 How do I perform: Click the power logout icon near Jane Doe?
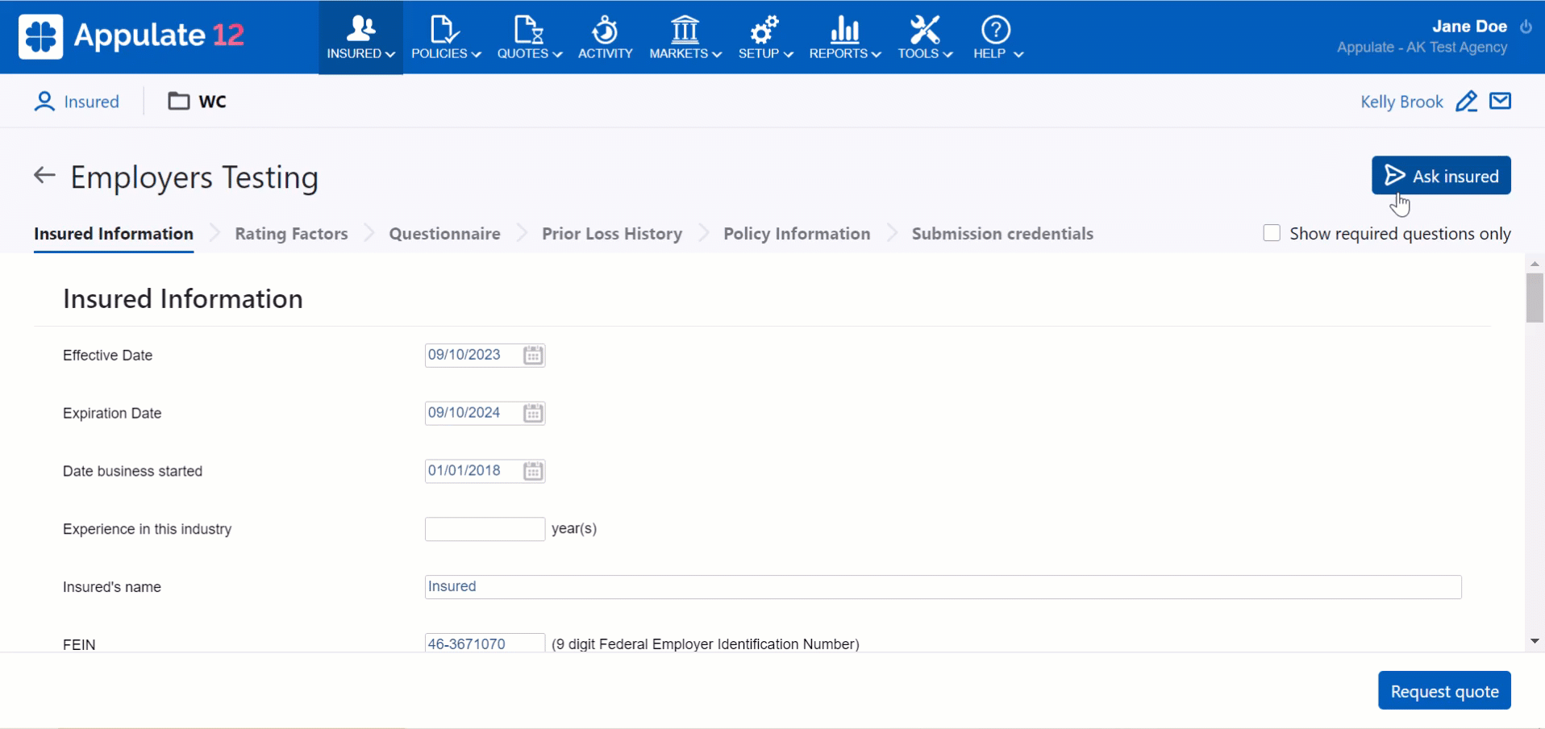[1526, 27]
